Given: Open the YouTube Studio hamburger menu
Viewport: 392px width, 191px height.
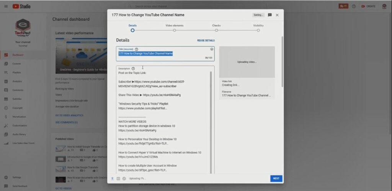Looking at the screenshot, I should coord(7,6).
